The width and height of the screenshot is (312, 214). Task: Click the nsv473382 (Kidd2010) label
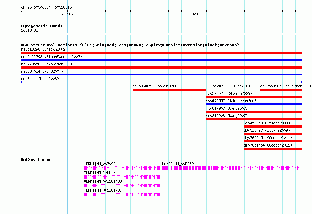[233, 86]
